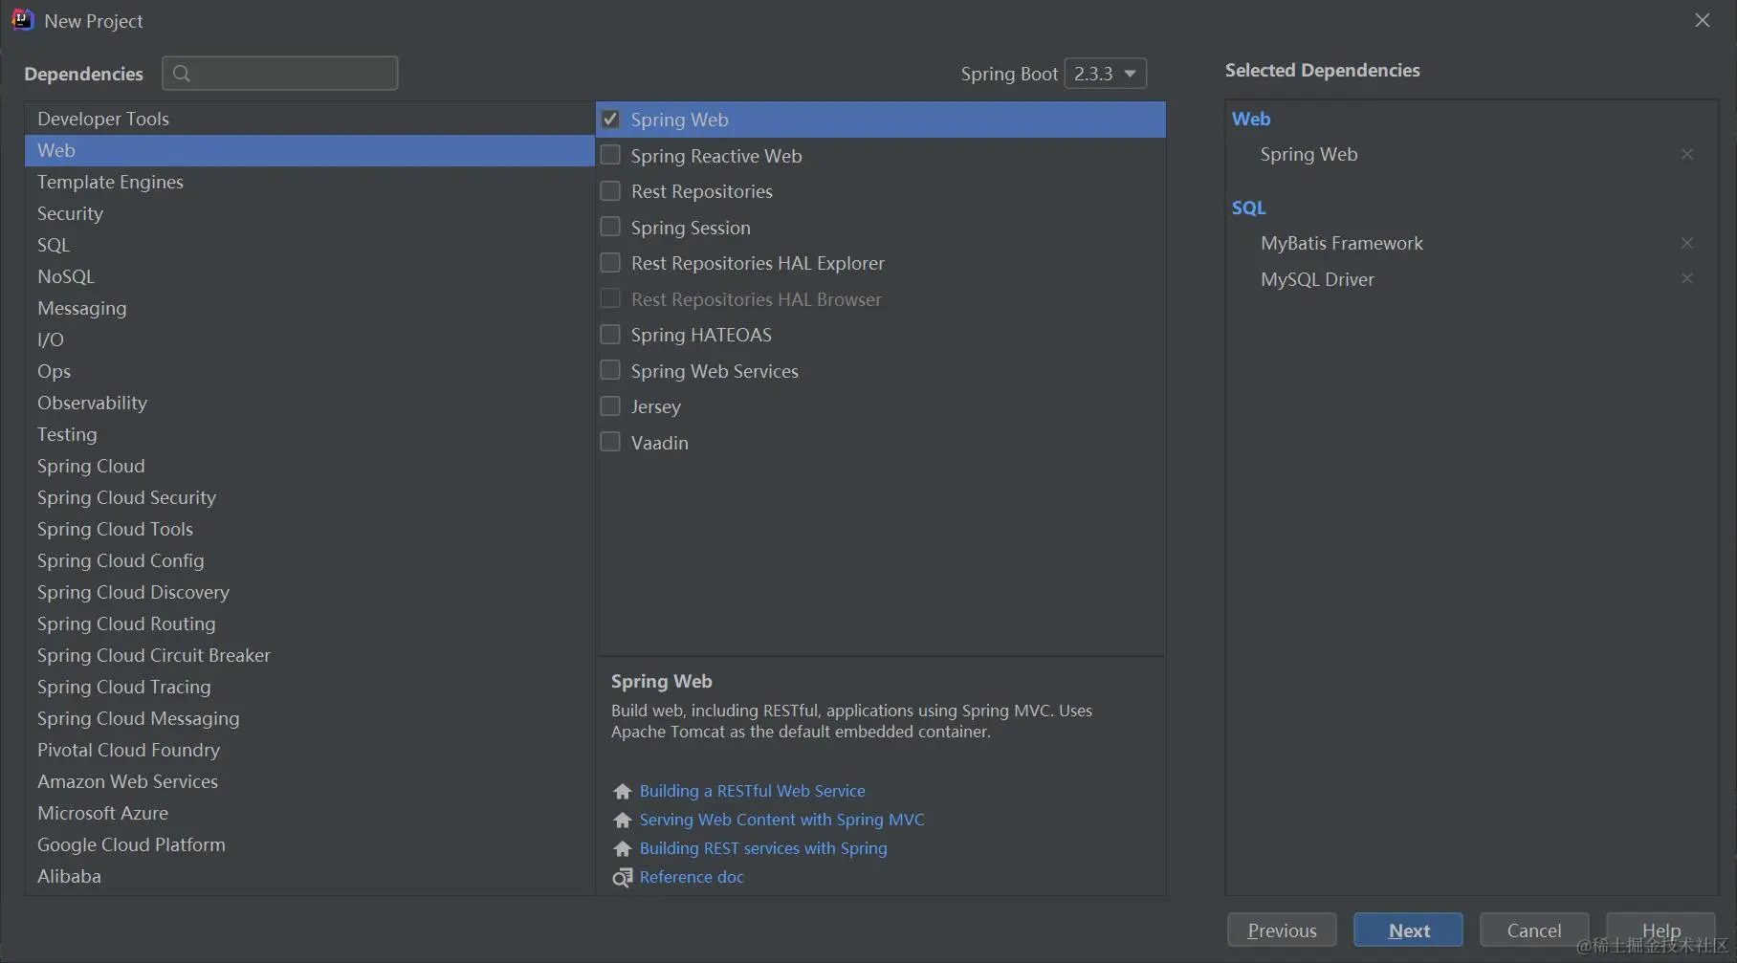Select Amazon Web Services category
Image resolution: width=1737 pixels, height=963 pixels.
click(x=309, y=781)
